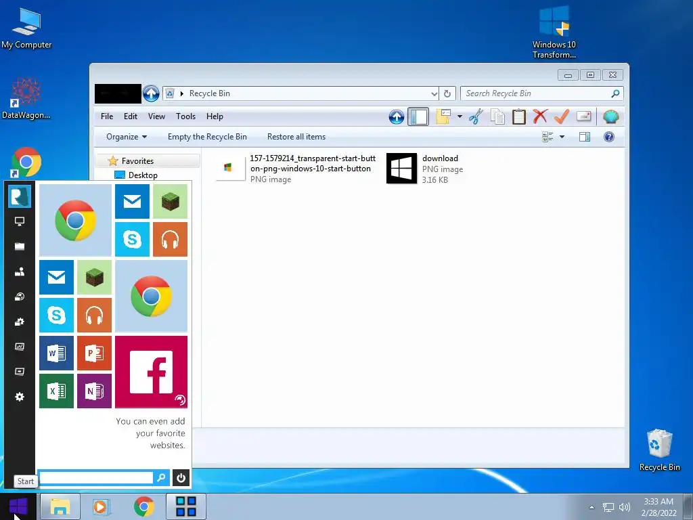The width and height of the screenshot is (693, 520).
Task: Open the File menu
Action: point(107,116)
